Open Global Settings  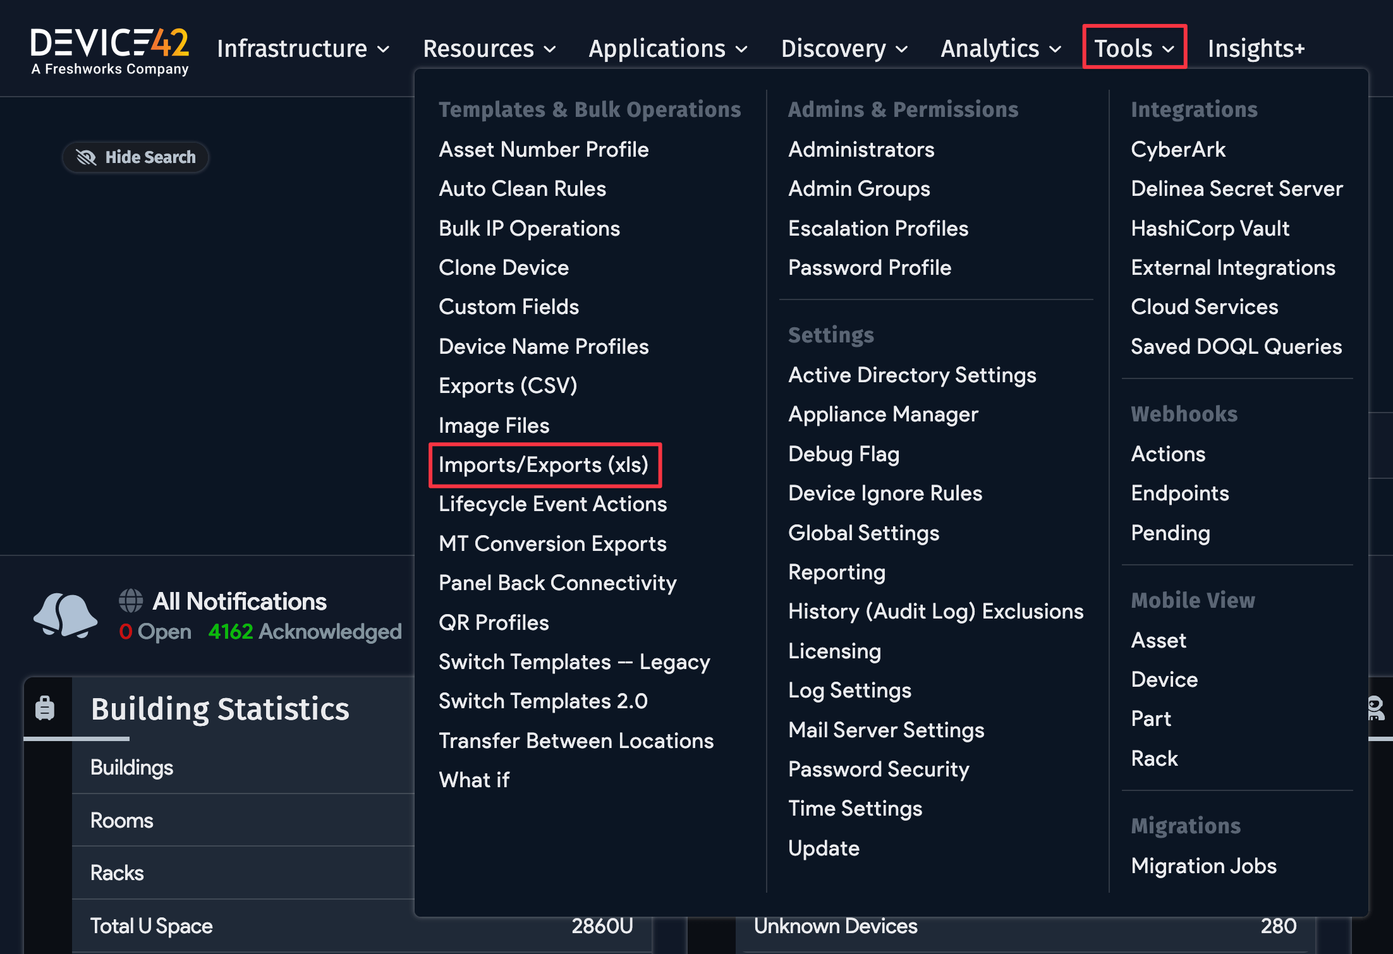863,533
